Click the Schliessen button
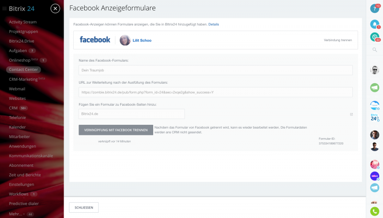The width and height of the screenshot is (383, 218). pyautogui.click(x=84, y=207)
